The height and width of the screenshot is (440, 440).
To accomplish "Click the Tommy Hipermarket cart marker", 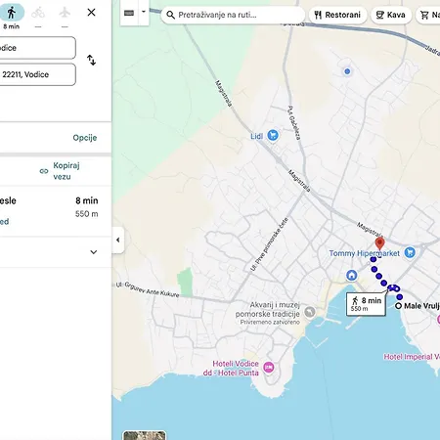I will (410, 252).
